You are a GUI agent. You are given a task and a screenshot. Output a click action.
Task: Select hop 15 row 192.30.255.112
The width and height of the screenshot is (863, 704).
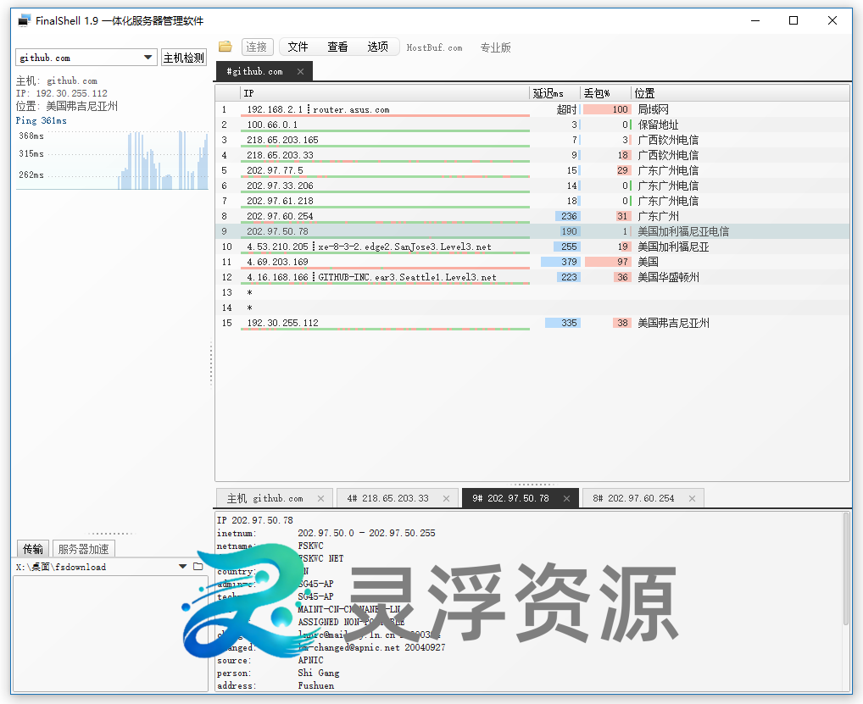[532, 323]
